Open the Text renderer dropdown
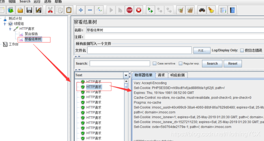 (126, 75)
